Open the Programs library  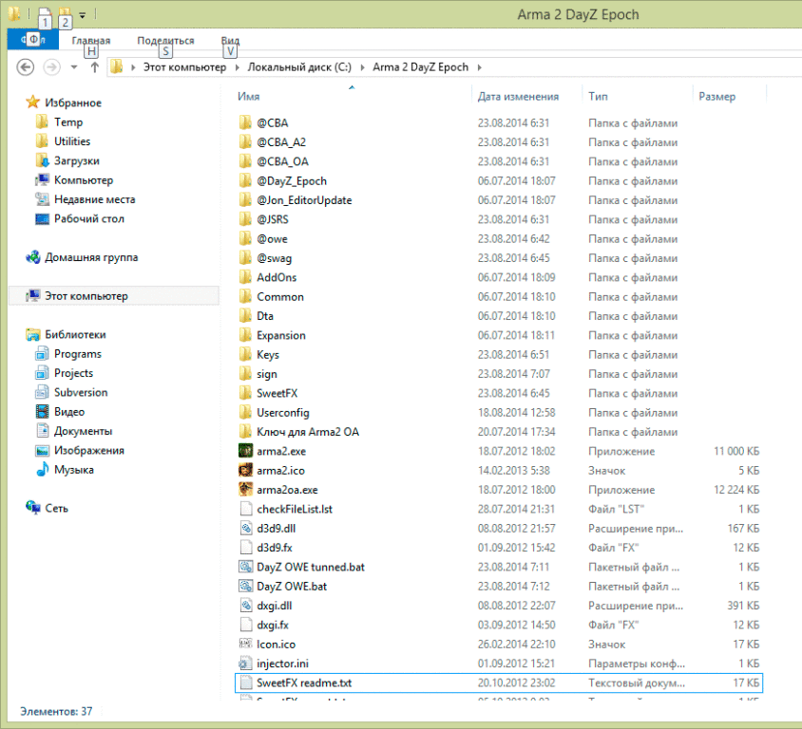[78, 354]
